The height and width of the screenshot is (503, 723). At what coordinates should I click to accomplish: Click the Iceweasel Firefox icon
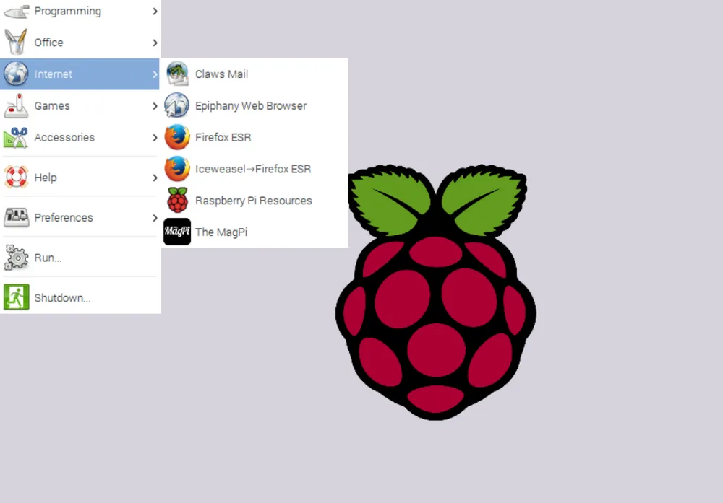click(x=177, y=169)
